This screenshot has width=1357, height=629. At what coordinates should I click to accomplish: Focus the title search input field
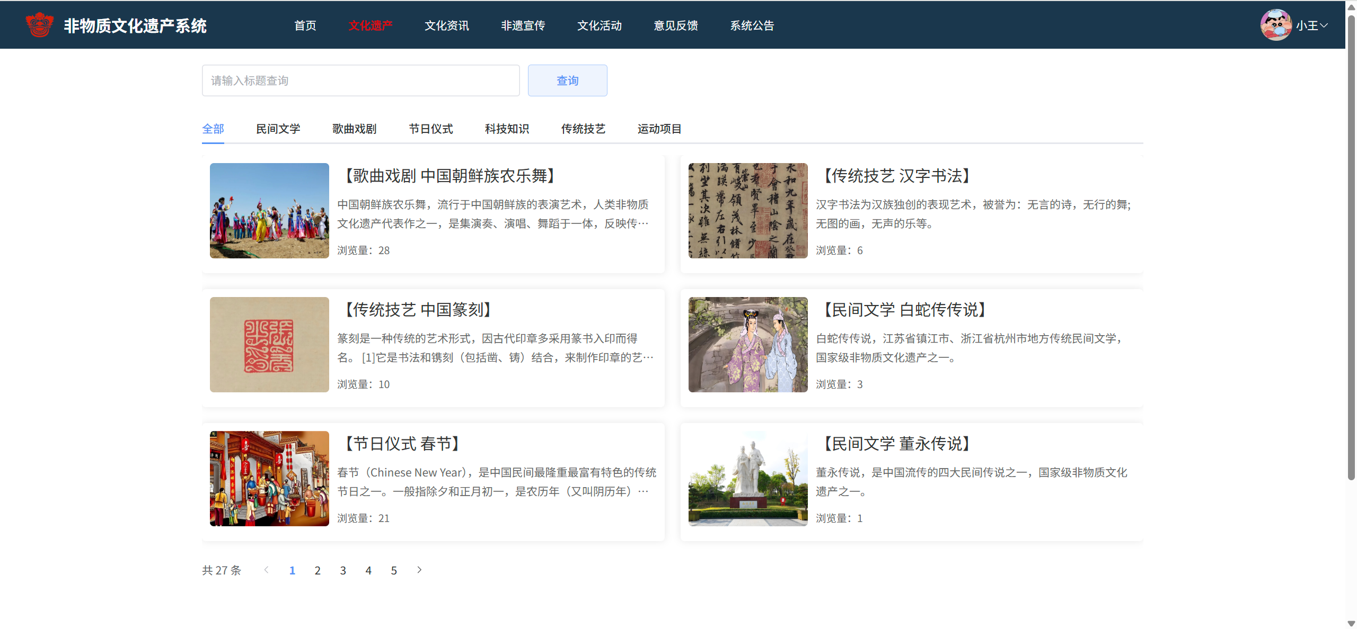[x=360, y=80]
